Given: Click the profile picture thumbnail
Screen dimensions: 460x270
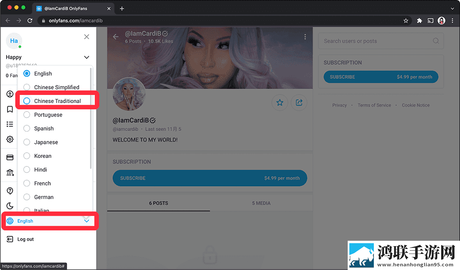Looking at the screenshot, I should coord(129,94).
